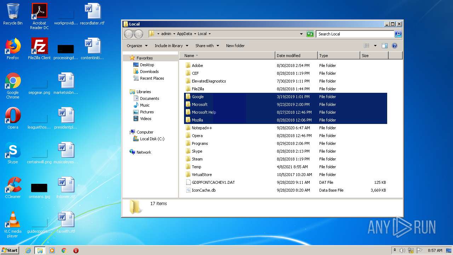Click the Chrome taskbar icon

64,250
